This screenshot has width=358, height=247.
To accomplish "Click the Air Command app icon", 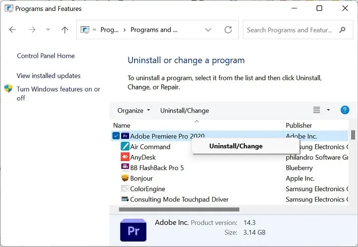I will click(x=125, y=146).
